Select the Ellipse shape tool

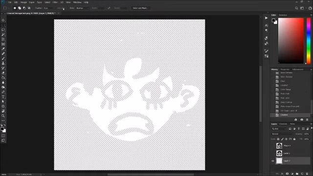[x=3, y=107]
